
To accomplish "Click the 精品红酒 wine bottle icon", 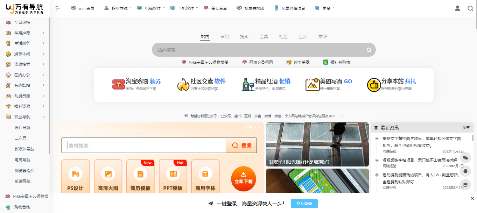I will click(x=248, y=84).
